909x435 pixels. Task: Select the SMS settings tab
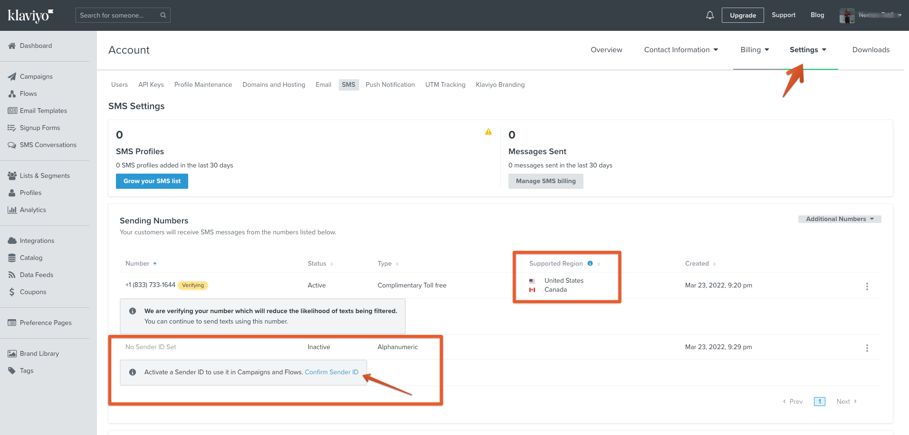[x=348, y=85]
